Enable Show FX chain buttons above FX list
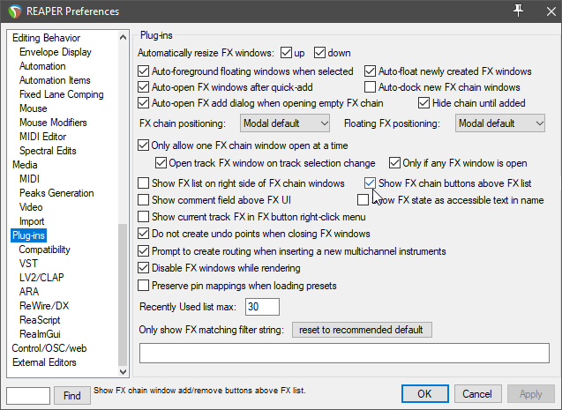Viewport: 562px width, 410px height. tap(371, 183)
